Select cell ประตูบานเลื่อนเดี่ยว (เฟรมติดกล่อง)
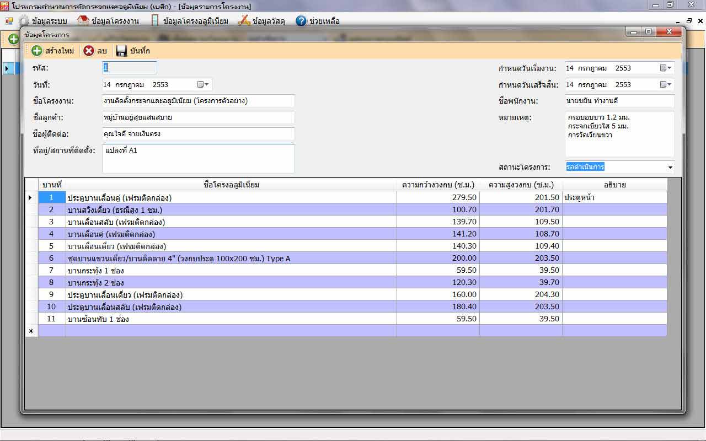 pyautogui.click(x=231, y=294)
